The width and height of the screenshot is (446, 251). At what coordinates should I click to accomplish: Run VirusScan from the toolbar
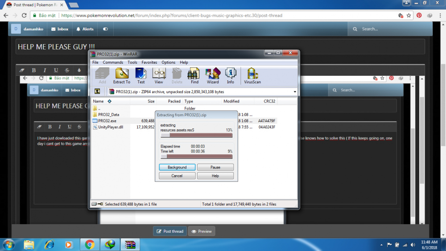click(x=252, y=75)
